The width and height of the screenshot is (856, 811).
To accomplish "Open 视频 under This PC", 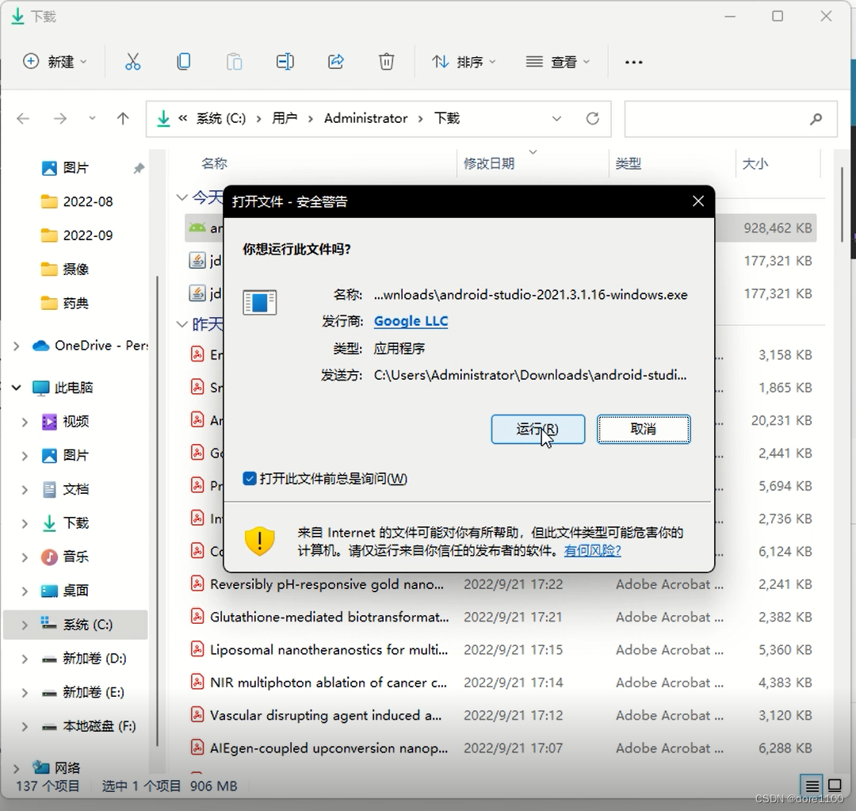I will click(64, 422).
